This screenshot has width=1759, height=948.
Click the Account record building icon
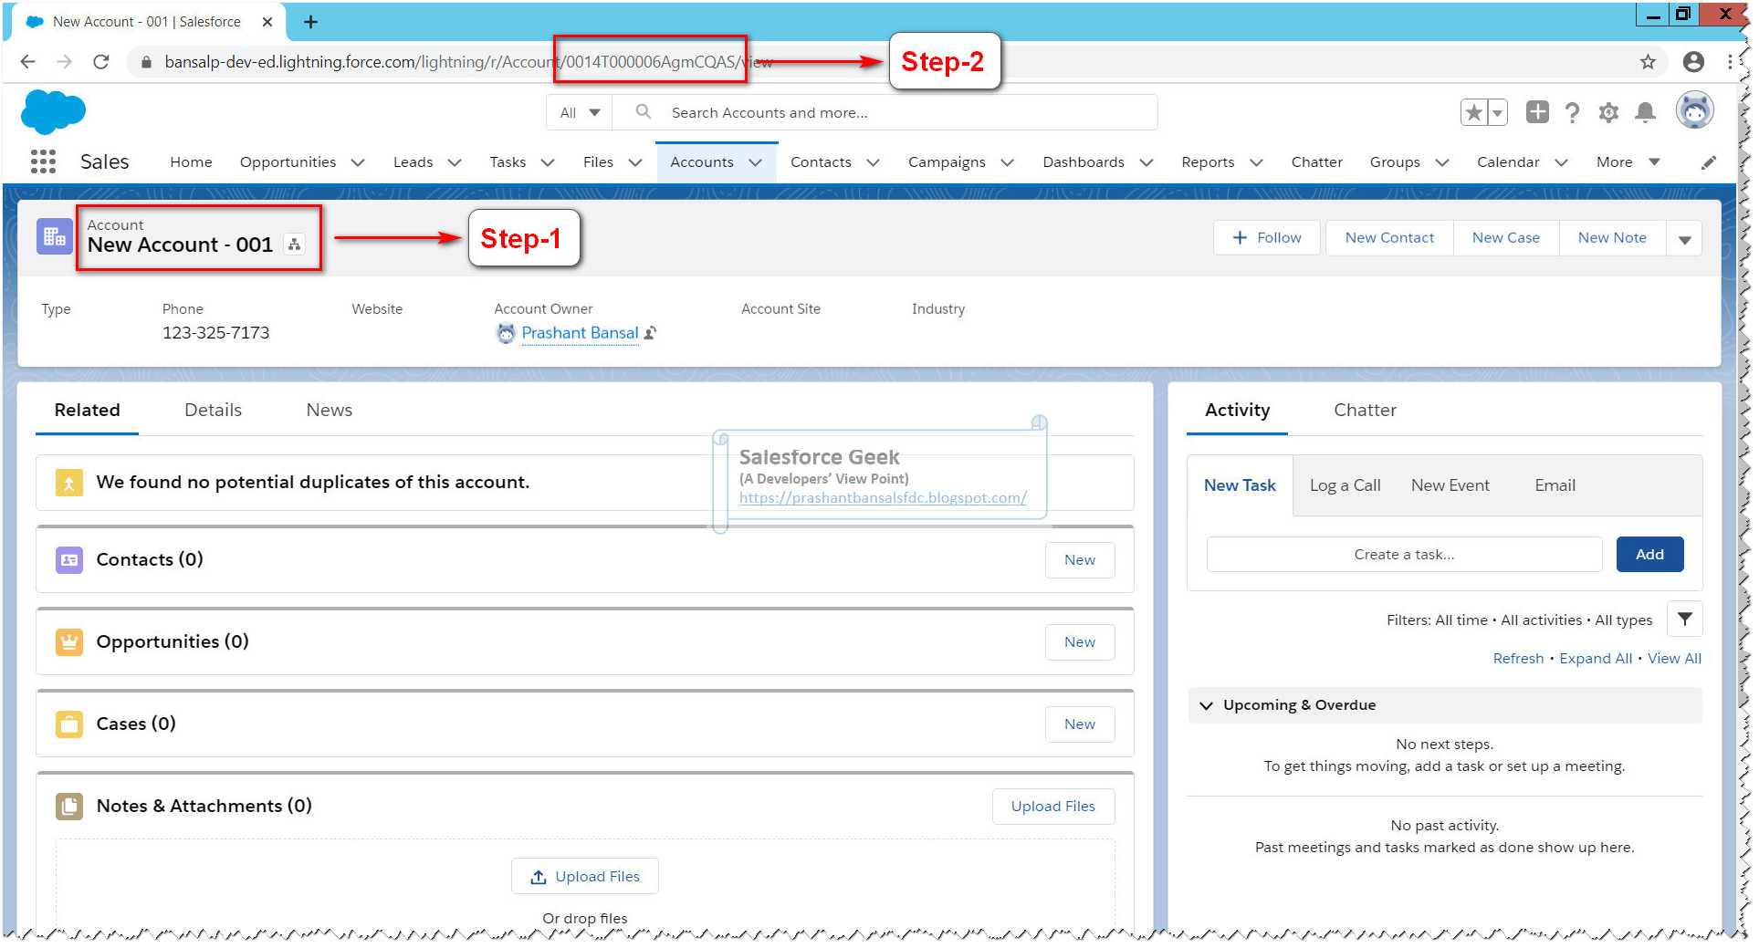55,237
